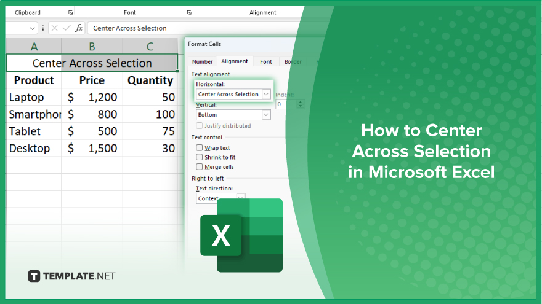Select column B header
Screen dimensions: 542x304
[92, 46]
